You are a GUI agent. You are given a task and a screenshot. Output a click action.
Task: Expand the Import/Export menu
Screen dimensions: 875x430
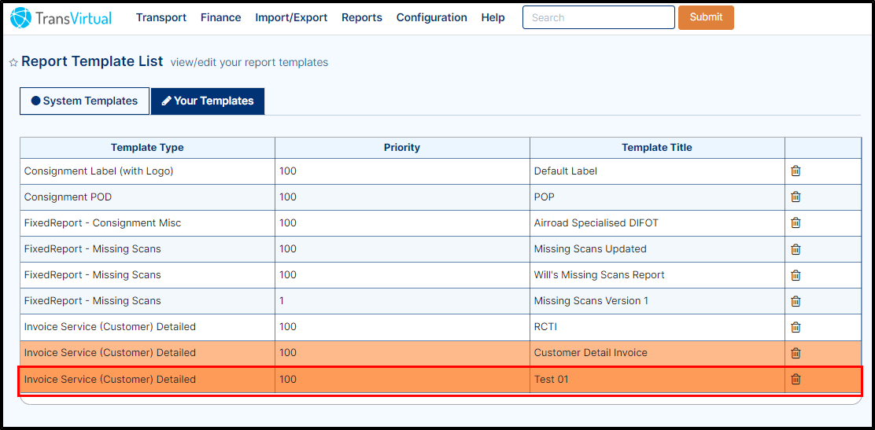[291, 17]
